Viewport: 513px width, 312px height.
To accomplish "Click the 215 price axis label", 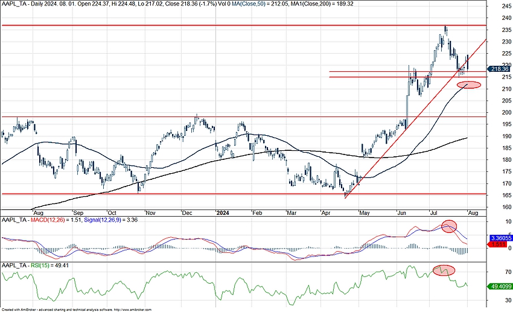I will pos(506,77).
